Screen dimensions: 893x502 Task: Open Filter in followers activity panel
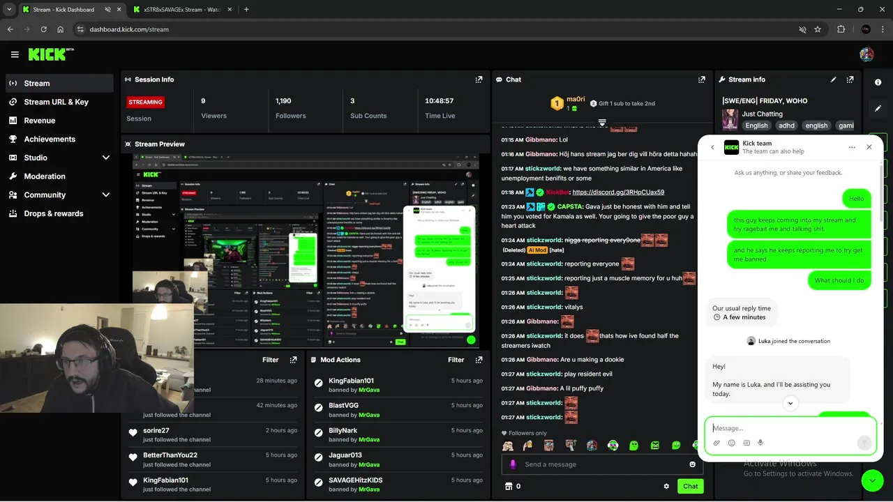(x=271, y=360)
